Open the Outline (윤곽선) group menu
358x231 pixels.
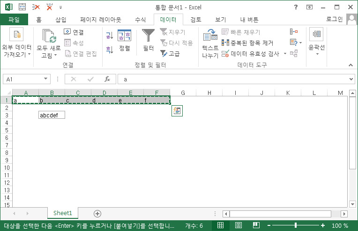(x=316, y=42)
